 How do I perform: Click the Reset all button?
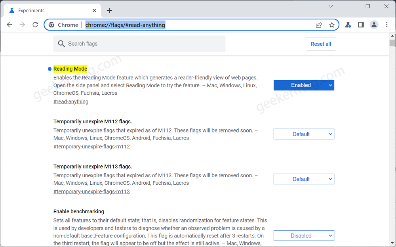pyautogui.click(x=321, y=44)
